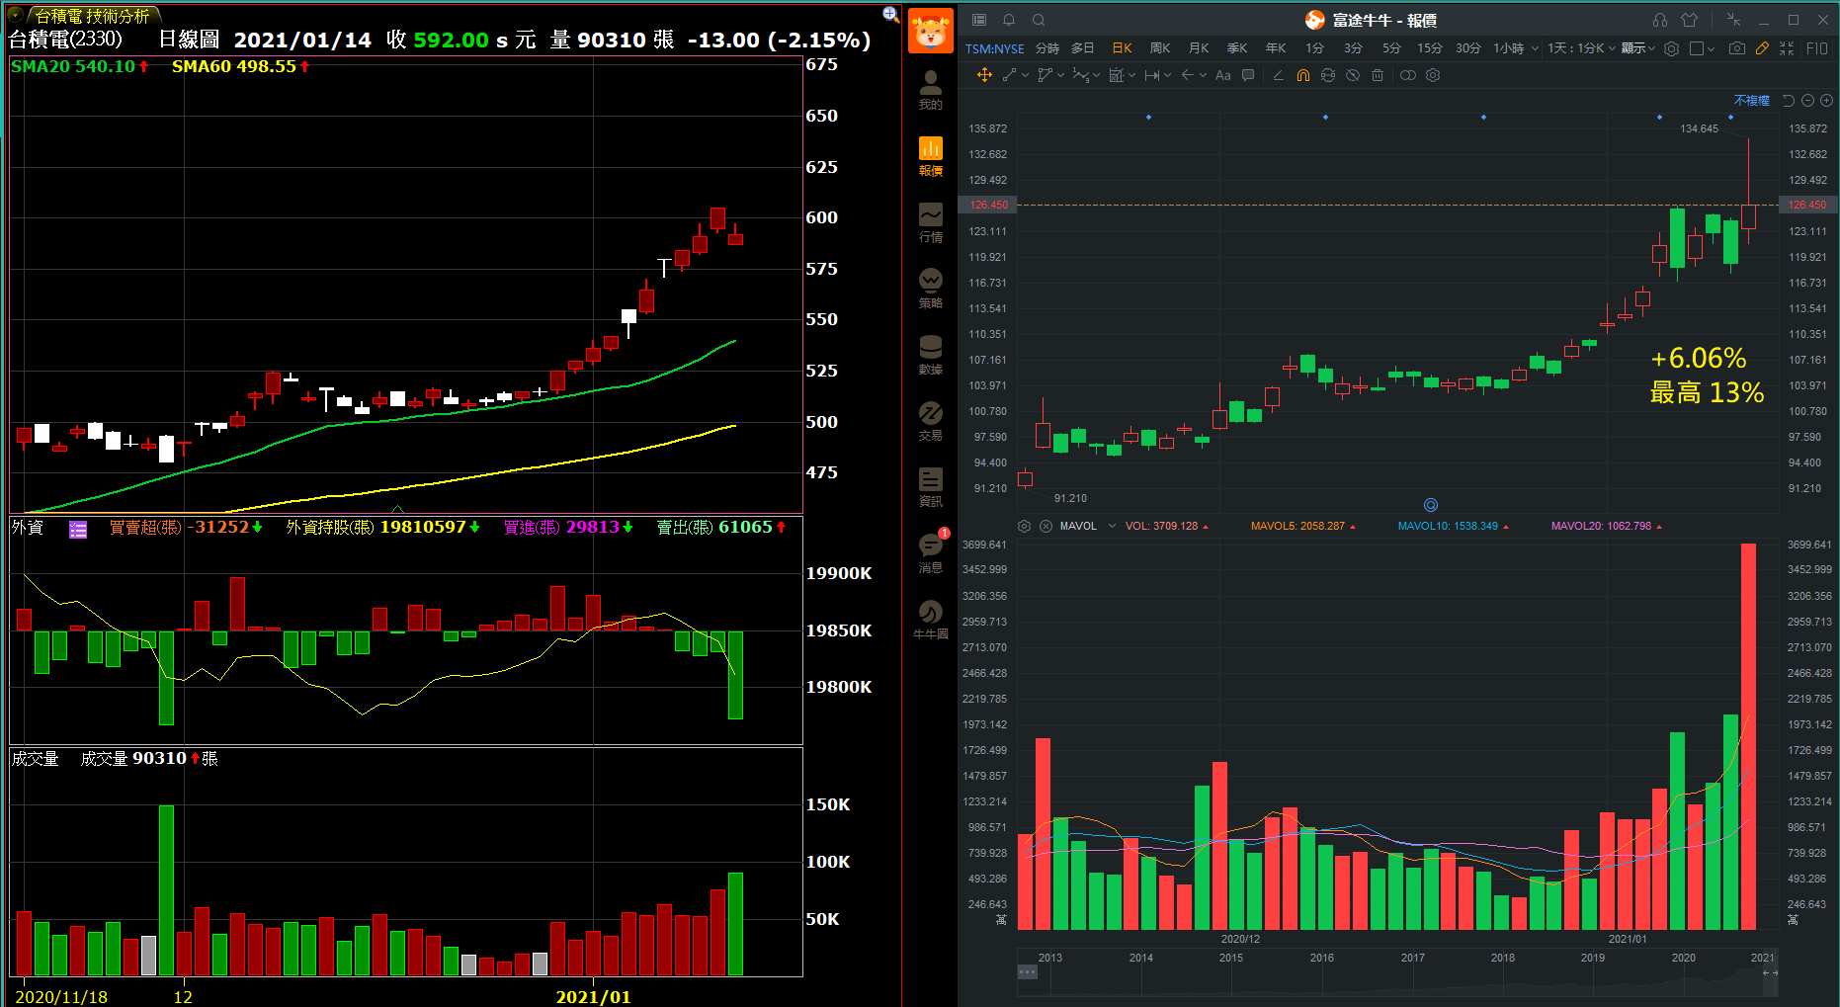Open notifications bell icon
This screenshot has width=1840, height=1007.
tap(1009, 20)
